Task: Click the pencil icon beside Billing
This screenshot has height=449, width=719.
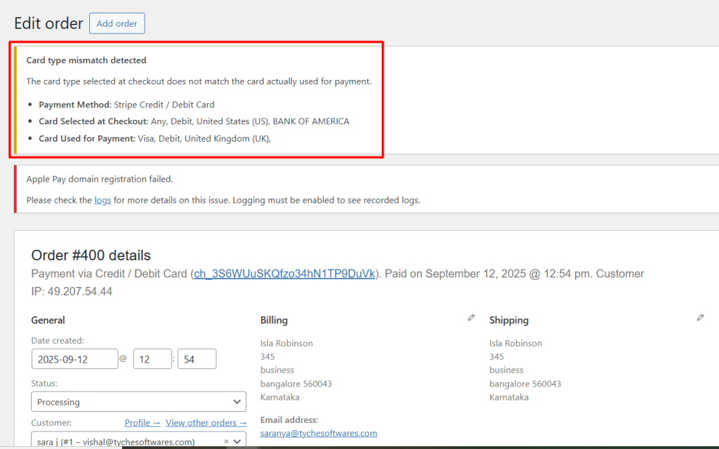Action: tap(471, 318)
